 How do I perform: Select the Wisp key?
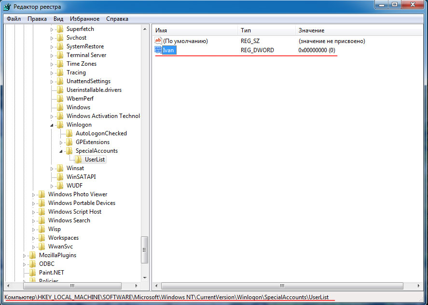click(55, 229)
